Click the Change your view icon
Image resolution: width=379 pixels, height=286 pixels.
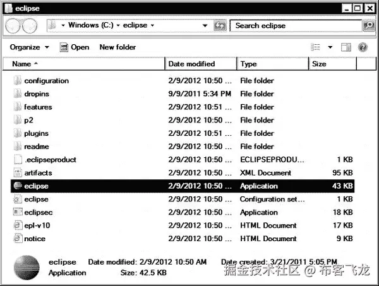click(315, 47)
